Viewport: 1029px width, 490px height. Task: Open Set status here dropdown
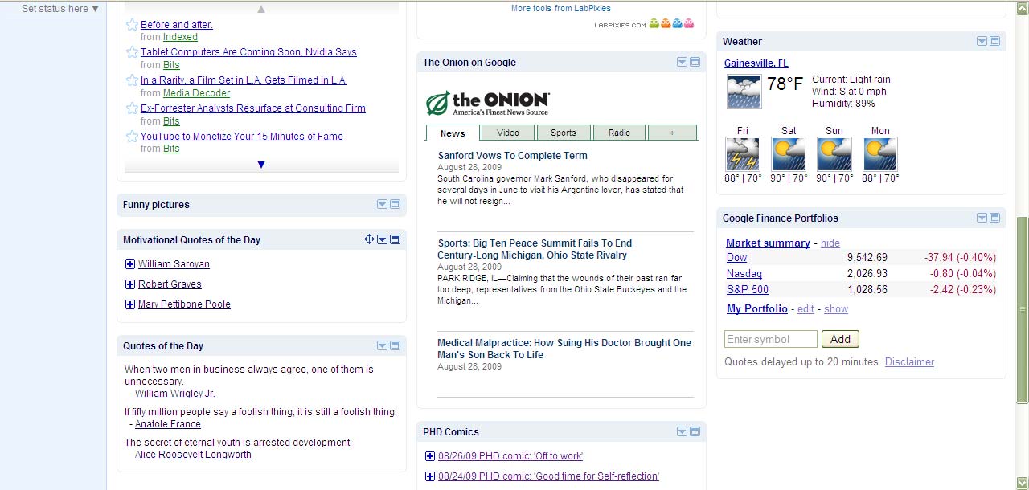pos(59,9)
